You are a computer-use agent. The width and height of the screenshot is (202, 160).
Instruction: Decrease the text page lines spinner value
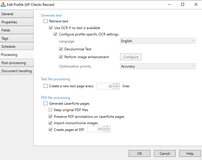click(117, 88)
